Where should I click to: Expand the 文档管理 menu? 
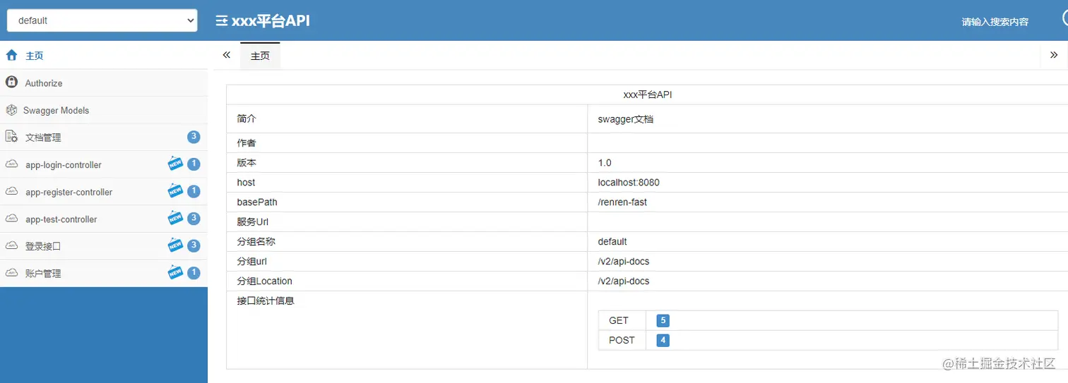[104, 138]
